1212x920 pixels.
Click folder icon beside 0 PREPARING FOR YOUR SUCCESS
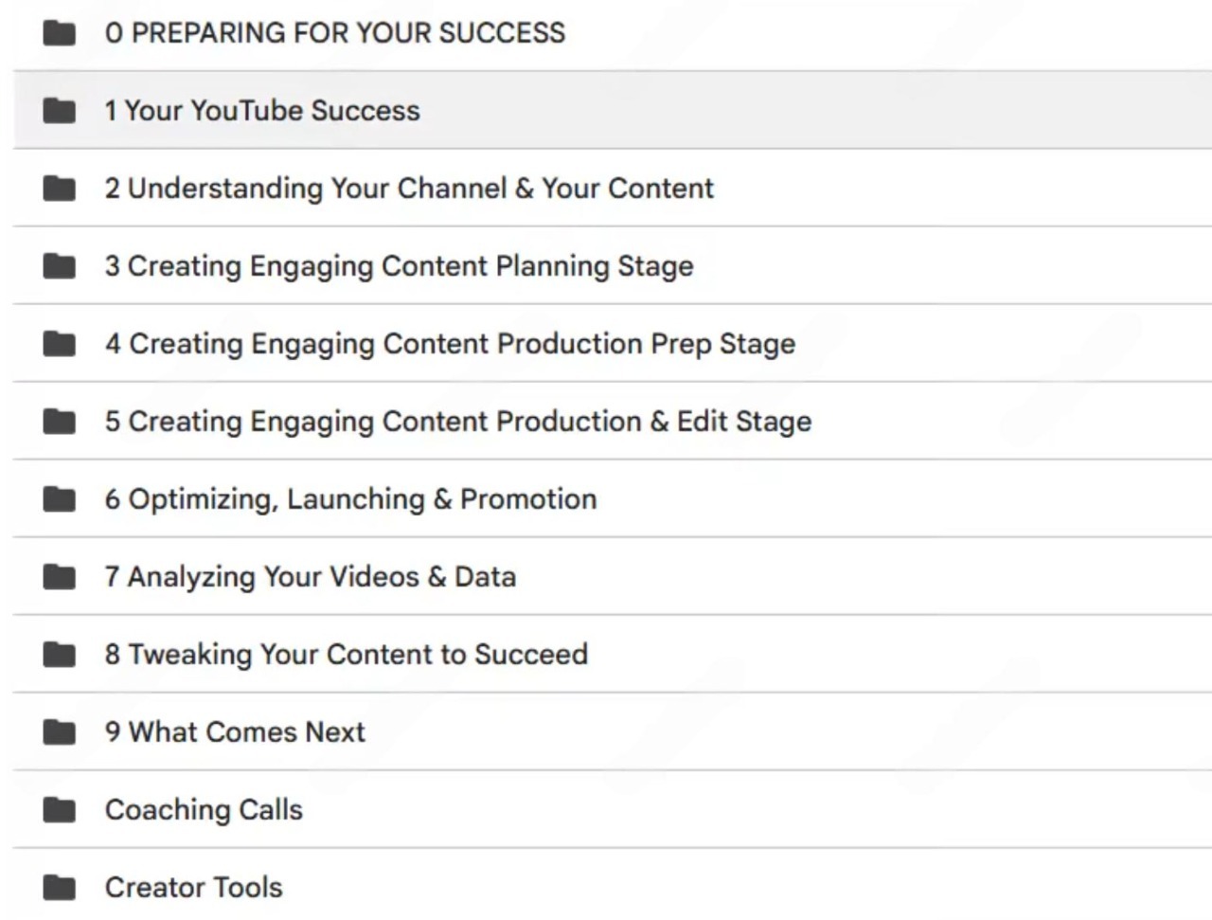[x=60, y=33]
